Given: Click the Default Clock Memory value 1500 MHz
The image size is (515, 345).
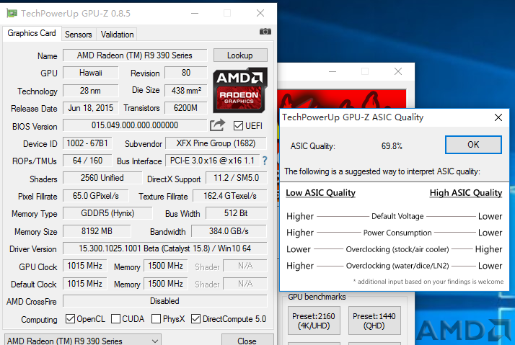Looking at the screenshot, I should (x=166, y=283).
